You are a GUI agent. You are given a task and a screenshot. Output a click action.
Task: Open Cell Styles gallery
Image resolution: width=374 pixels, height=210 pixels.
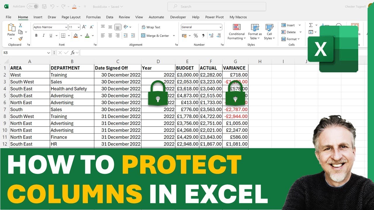[269, 32]
